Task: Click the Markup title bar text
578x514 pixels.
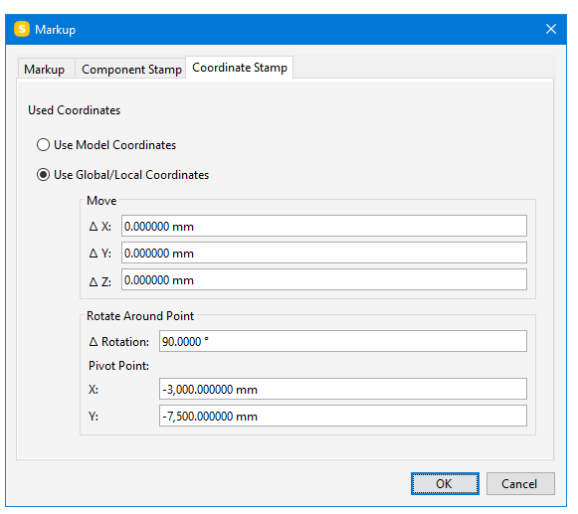Action: 56,30
